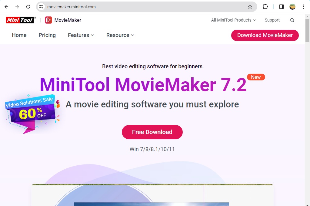Click 'A movie editing software you must explore'
Screen dimensions: 310x206
[x=152, y=104]
